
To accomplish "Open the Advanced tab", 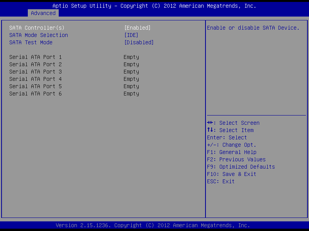I will [43, 13].
